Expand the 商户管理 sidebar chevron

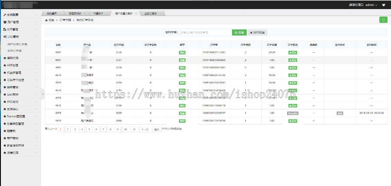(x=36, y=138)
